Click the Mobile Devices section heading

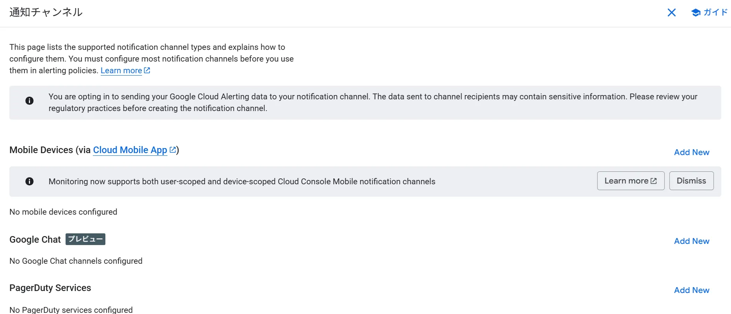(x=94, y=150)
